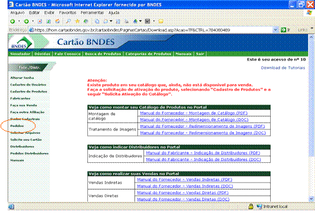
Task: Expand the Mail icon dropdown arrow
Action: 111,21
